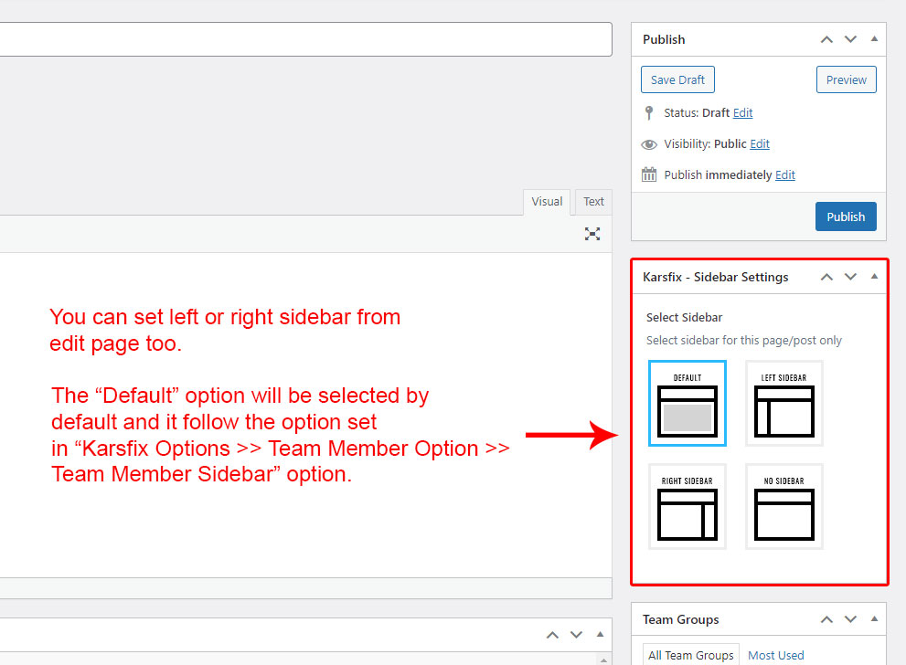Move Team Groups panel up
The height and width of the screenshot is (665, 906).
tap(826, 619)
